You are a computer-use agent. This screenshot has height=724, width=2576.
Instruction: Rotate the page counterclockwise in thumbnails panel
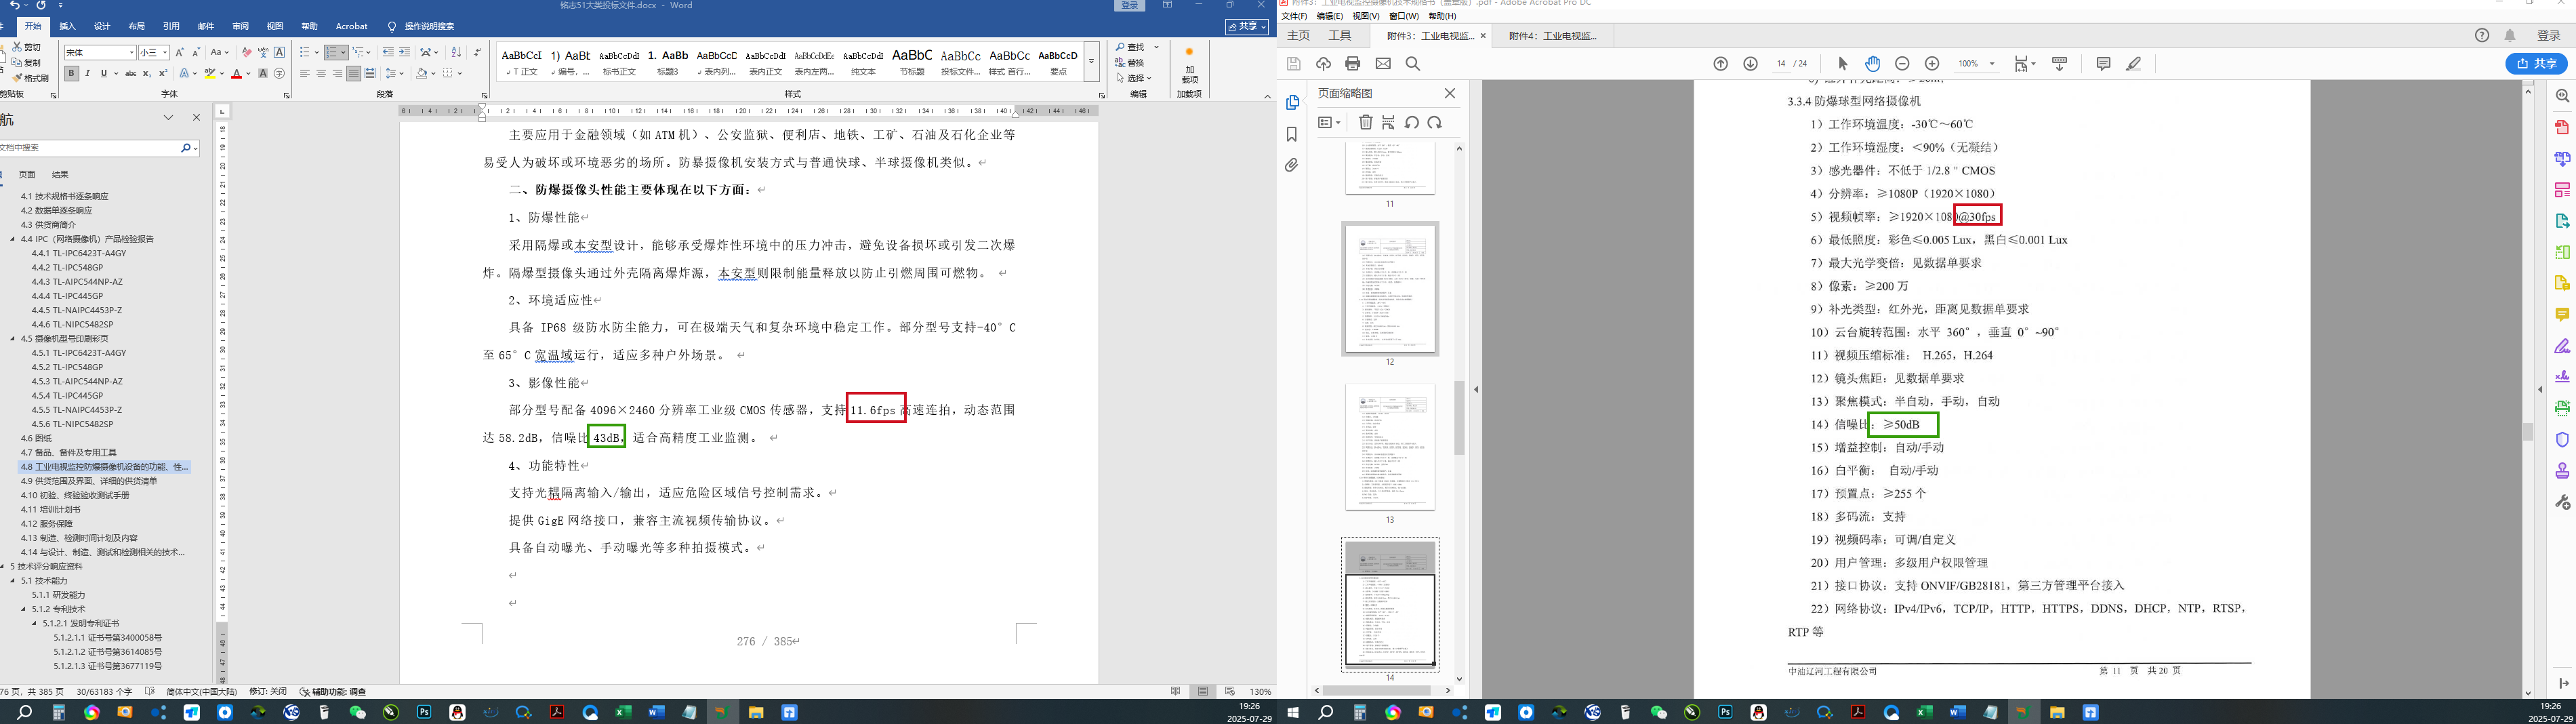[1412, 122]
